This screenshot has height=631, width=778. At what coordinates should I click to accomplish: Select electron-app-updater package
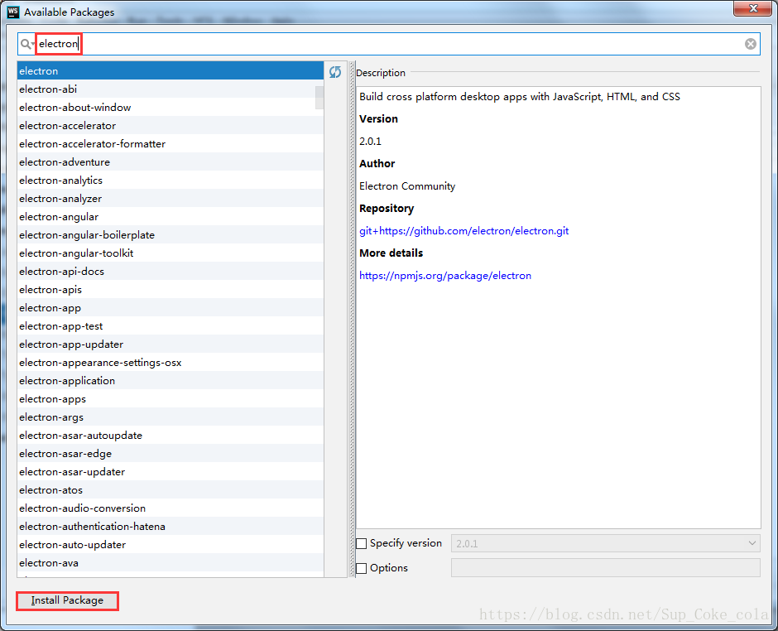[x=170, y=344]
